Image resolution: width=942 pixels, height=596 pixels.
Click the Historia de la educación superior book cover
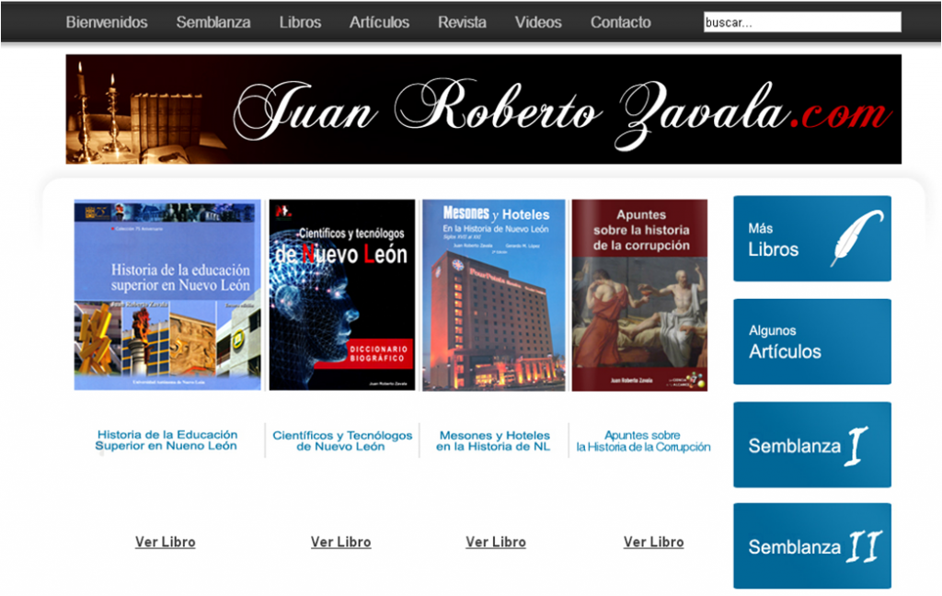pyautogui.click(x=167, y=295)
